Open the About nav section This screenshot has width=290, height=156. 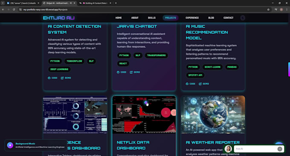click(135, 18)
